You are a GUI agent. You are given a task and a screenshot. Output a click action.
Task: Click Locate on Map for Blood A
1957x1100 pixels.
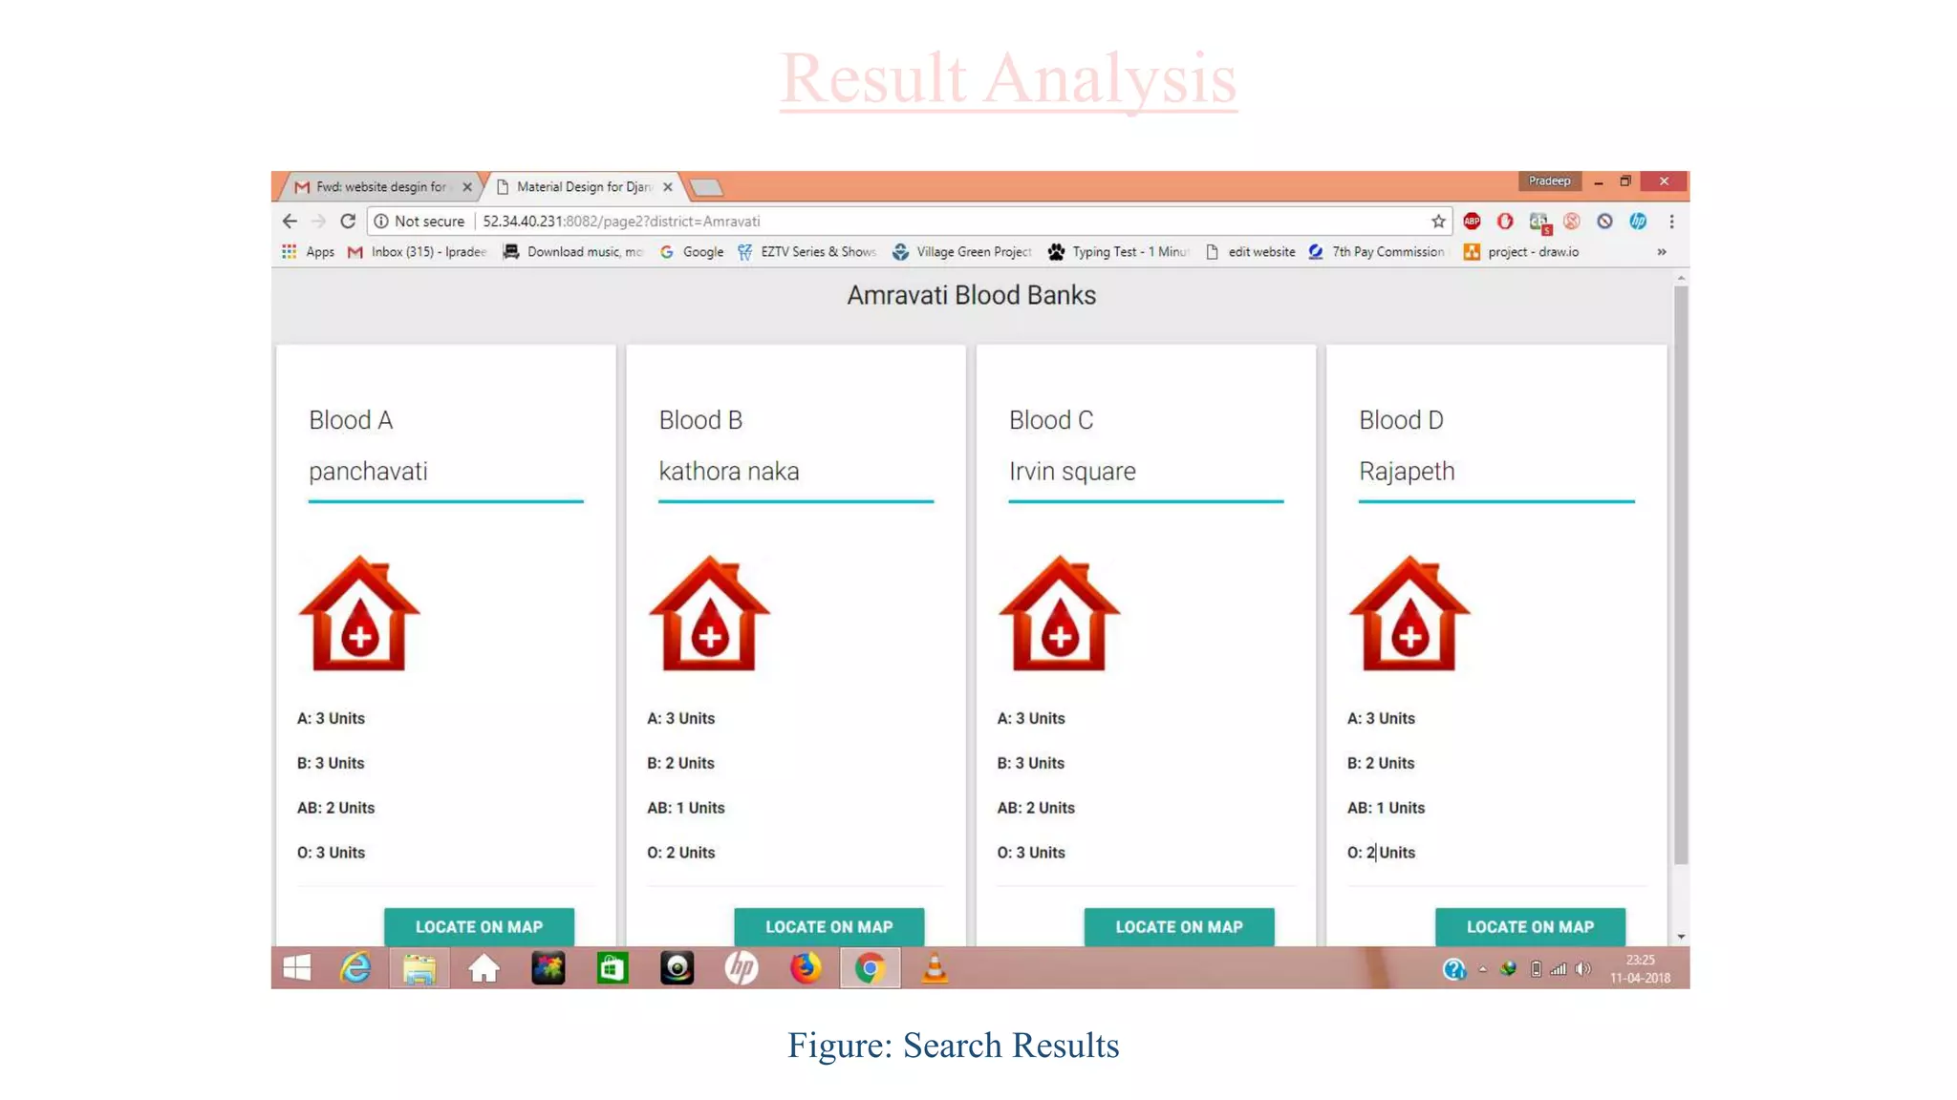[x=479, y=926]
